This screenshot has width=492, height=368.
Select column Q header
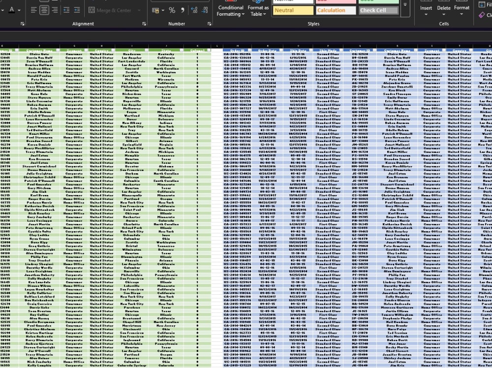point(360,46)
